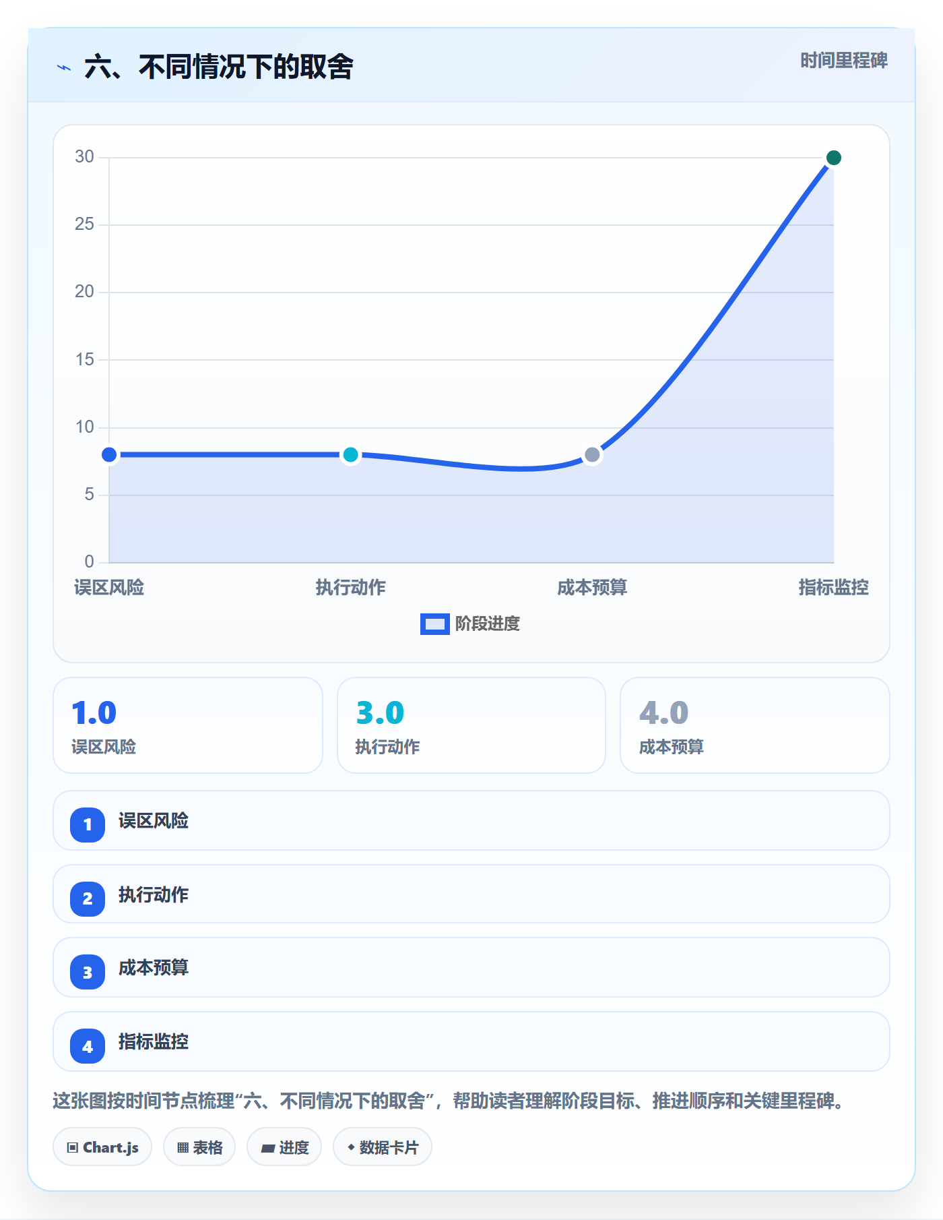Click the number 3 badge in the list
Viewport: 943px width, 1220px height.
[x=88, y=972]
